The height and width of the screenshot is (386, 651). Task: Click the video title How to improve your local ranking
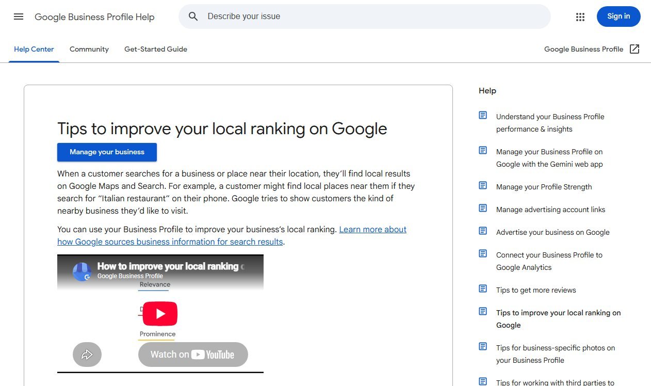click(x=171, y=266)
